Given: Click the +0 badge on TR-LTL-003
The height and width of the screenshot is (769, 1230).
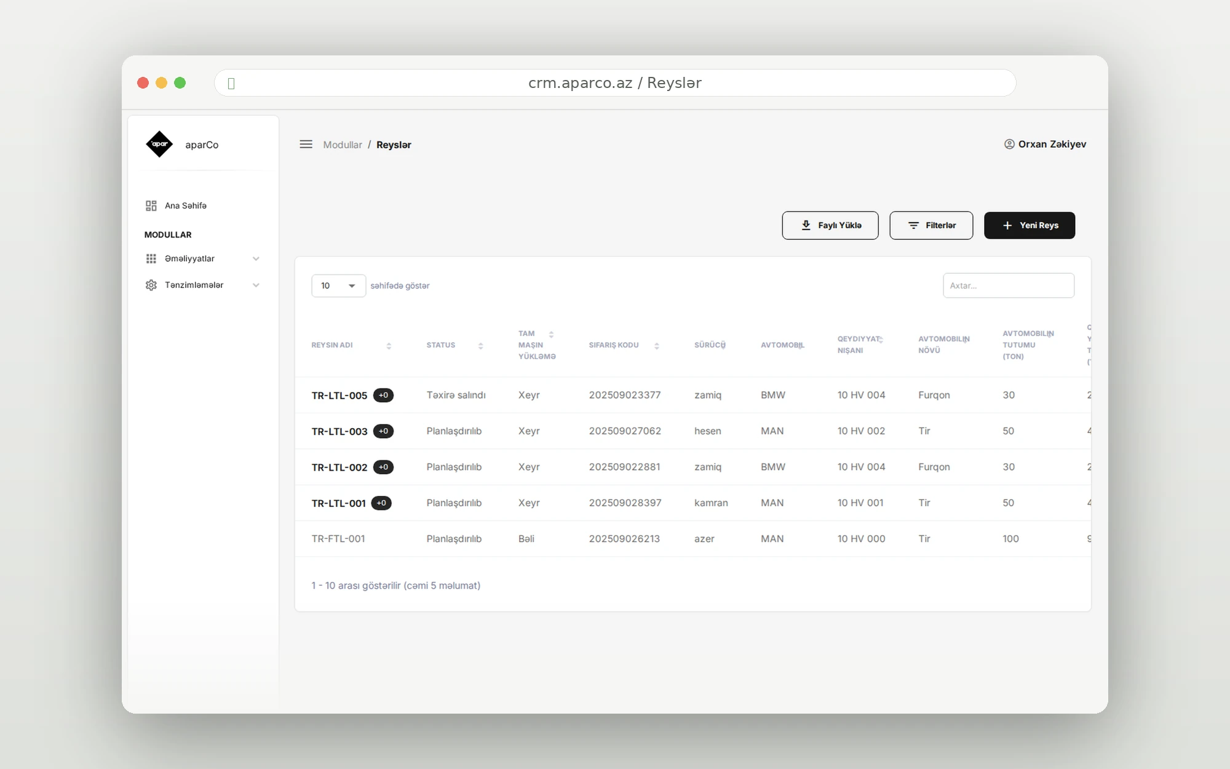Looking at the screenshot, I should (x=383, y=431).
